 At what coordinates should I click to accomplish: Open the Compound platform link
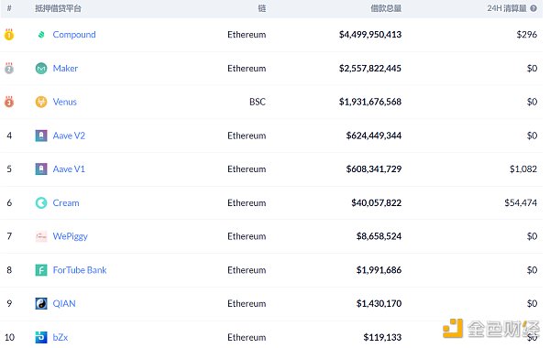tap(74, 35)
